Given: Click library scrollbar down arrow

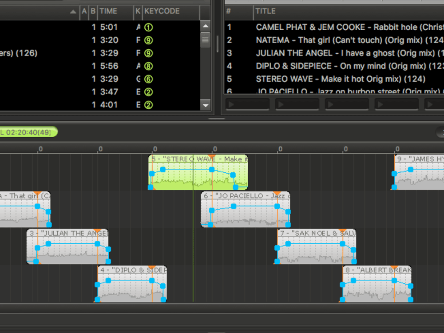Looking at the screenshot, I should (205, 106).
